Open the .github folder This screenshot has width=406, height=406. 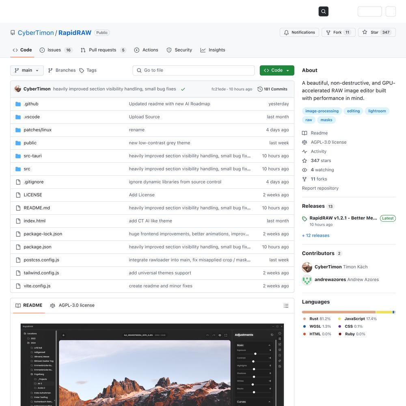point(31,104)
